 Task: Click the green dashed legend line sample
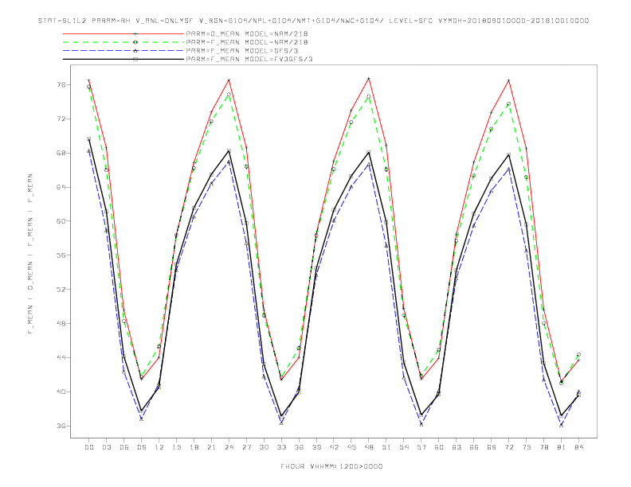pos(123,42)
